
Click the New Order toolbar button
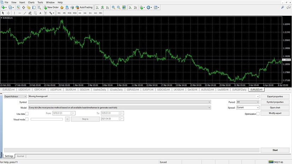(51, 7)
